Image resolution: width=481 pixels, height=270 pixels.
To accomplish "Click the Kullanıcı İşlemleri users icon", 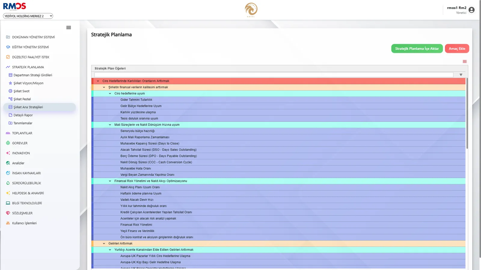I will 8,223.
